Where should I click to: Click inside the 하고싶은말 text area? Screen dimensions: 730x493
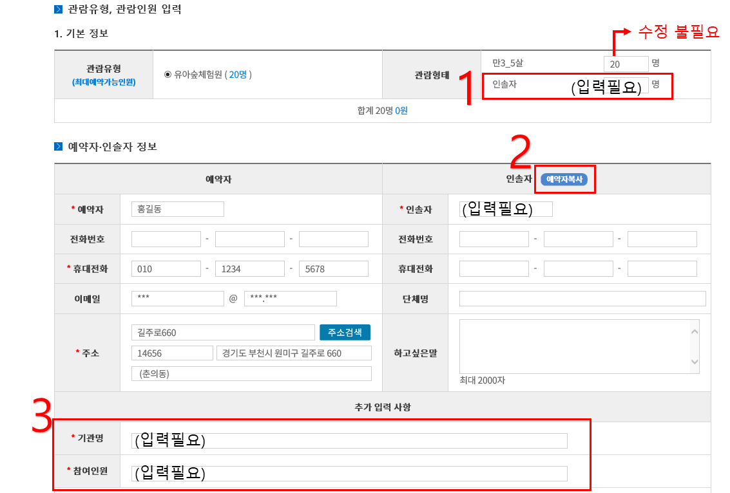click(573, 346)
